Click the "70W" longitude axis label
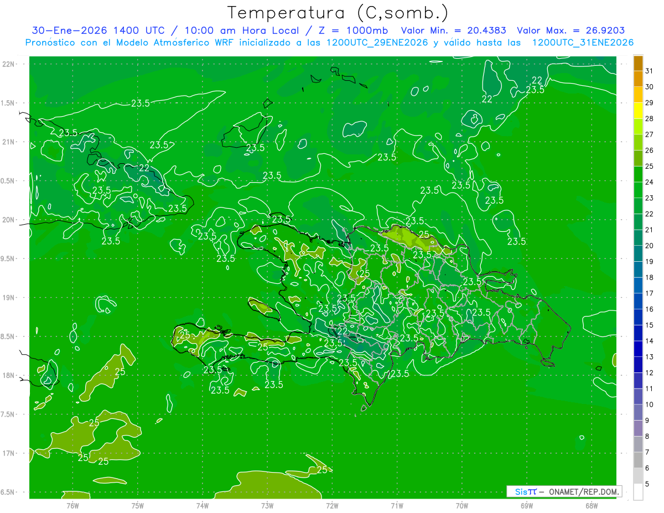664x513 pixels. click(462, 506)
